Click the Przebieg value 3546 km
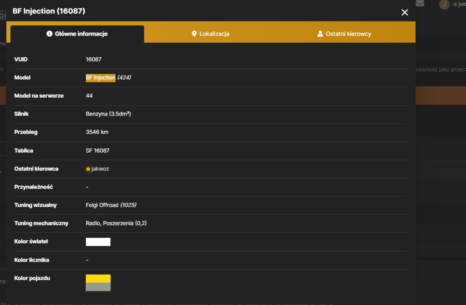This screenshot has height=305, width=466. pyautogui.click(x=97, y=132)
